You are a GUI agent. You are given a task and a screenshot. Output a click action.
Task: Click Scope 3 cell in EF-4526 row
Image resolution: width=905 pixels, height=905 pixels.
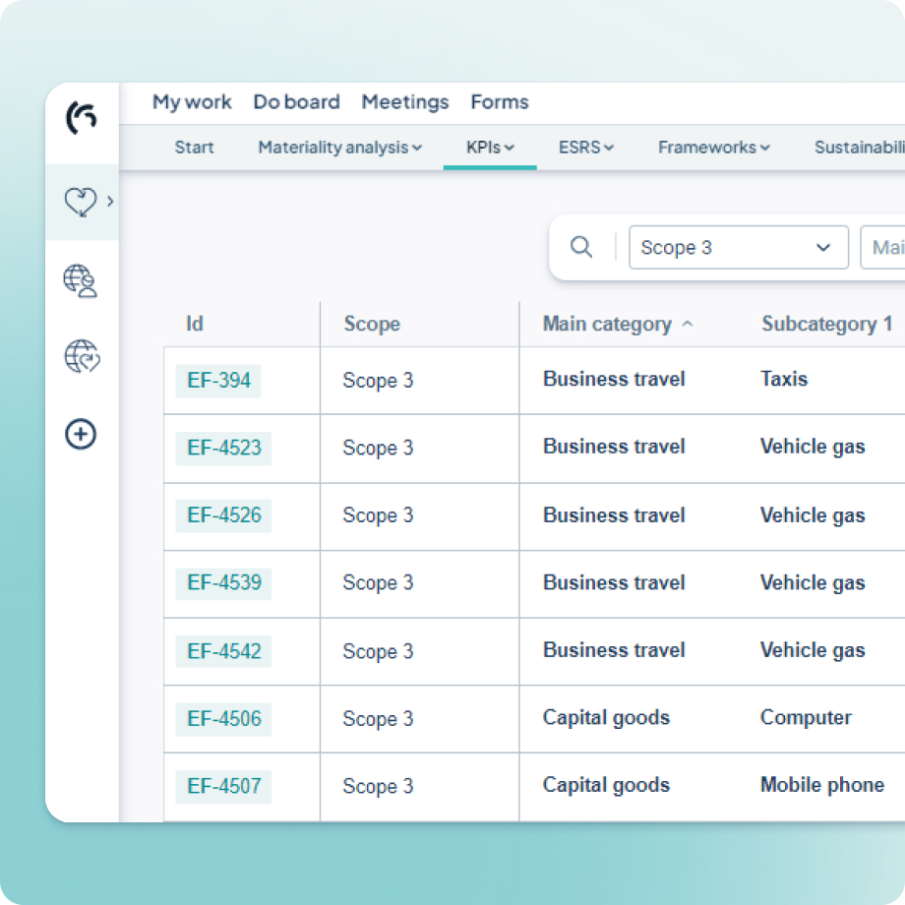pyautogui.click(x=378, y=514)
